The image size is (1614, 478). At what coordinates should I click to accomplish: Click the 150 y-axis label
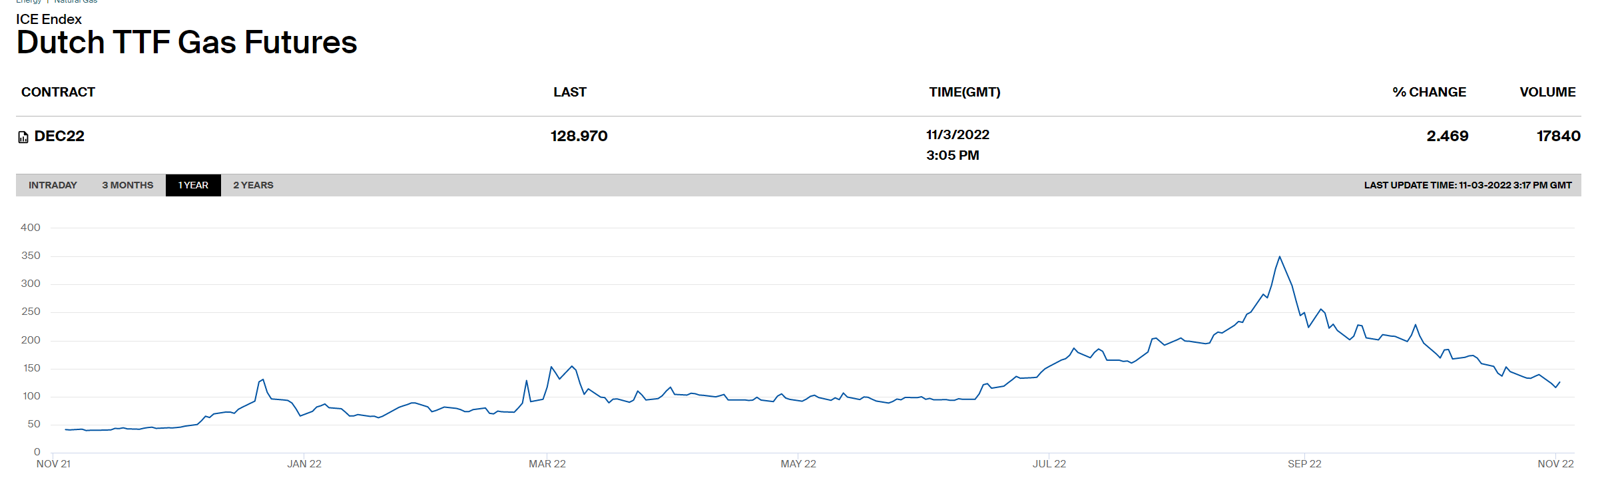(31, 368)
